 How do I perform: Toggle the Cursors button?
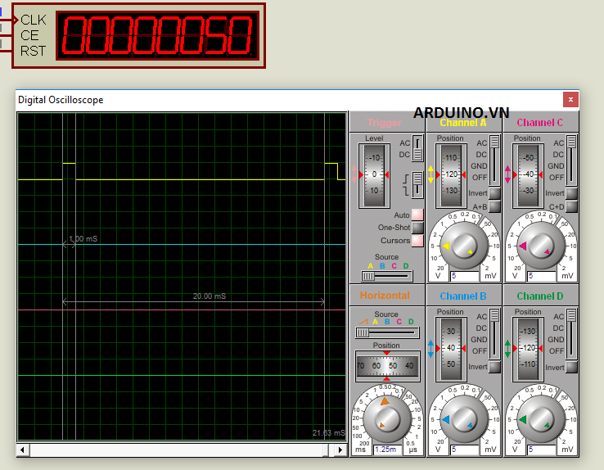(417, 241)
